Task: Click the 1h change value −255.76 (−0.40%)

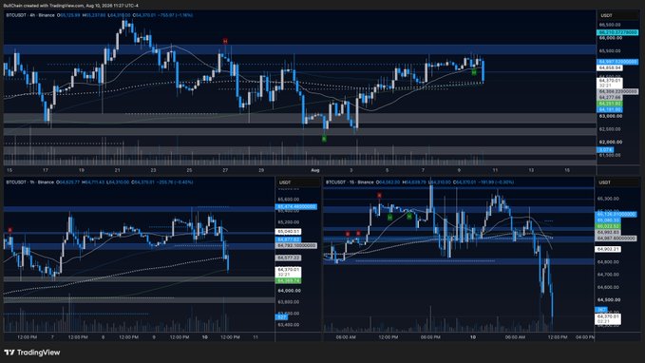Action: coord(176,182)
